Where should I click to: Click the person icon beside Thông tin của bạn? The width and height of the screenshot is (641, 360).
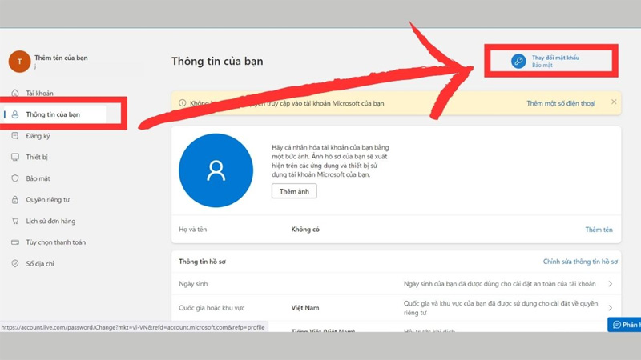point(15,114)
